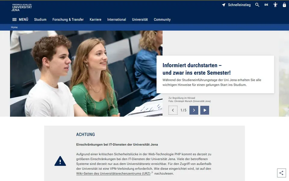
Task: Advance to the next carousel slide
Action: 194,110
